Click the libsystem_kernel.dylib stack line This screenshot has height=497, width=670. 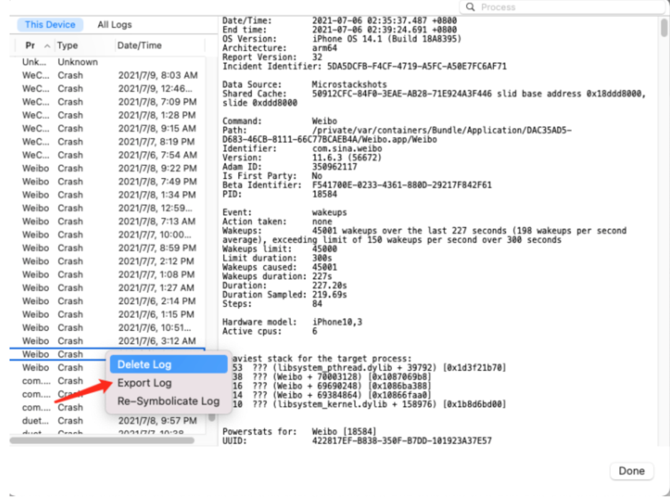(x=368, y=405)
